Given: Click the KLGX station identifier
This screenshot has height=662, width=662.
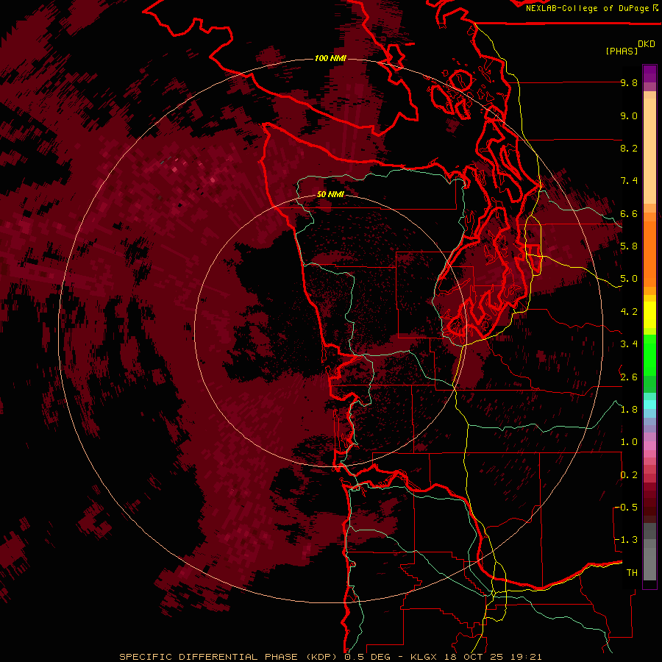Looking at the screenshot, I should tap(423, 657).
